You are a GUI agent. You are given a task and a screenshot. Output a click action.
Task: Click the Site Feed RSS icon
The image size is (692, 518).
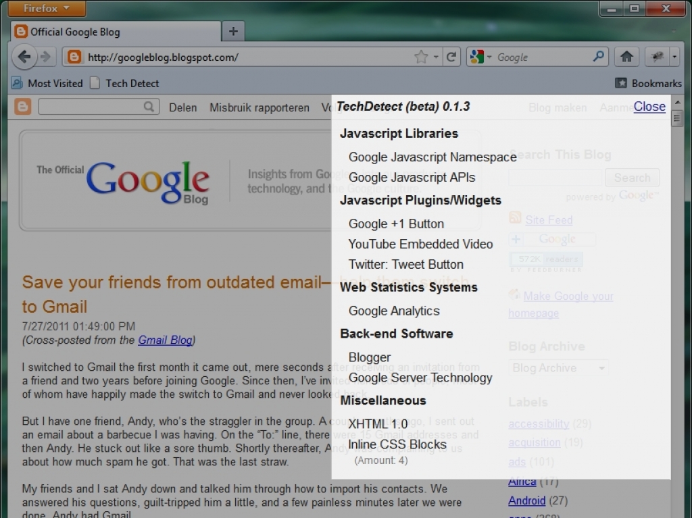click(515, 217)
